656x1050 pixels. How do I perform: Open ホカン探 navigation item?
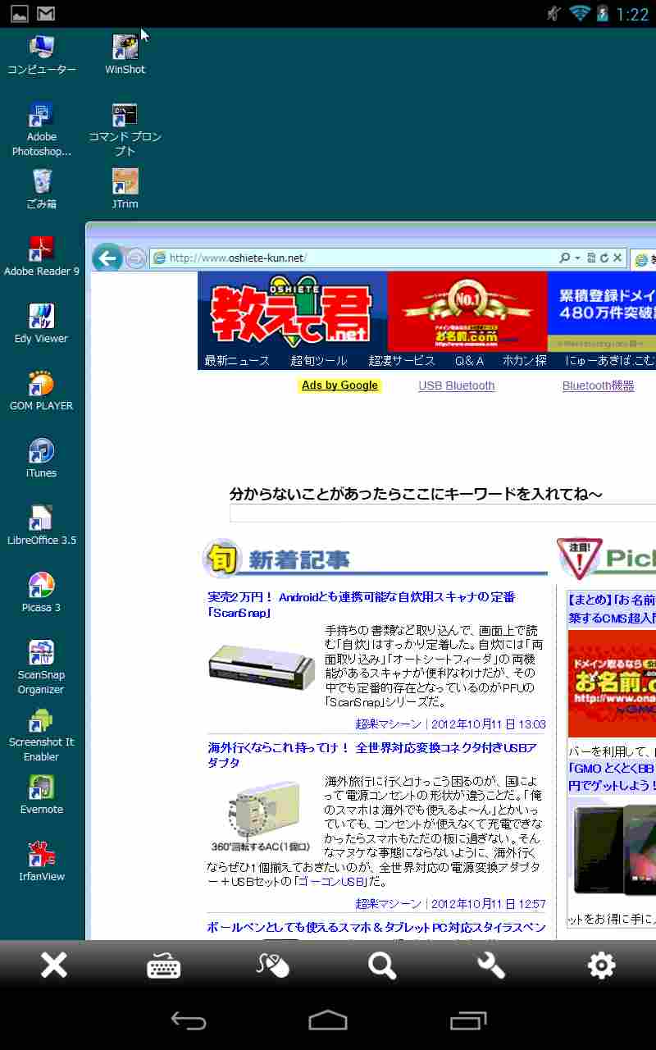525,361
